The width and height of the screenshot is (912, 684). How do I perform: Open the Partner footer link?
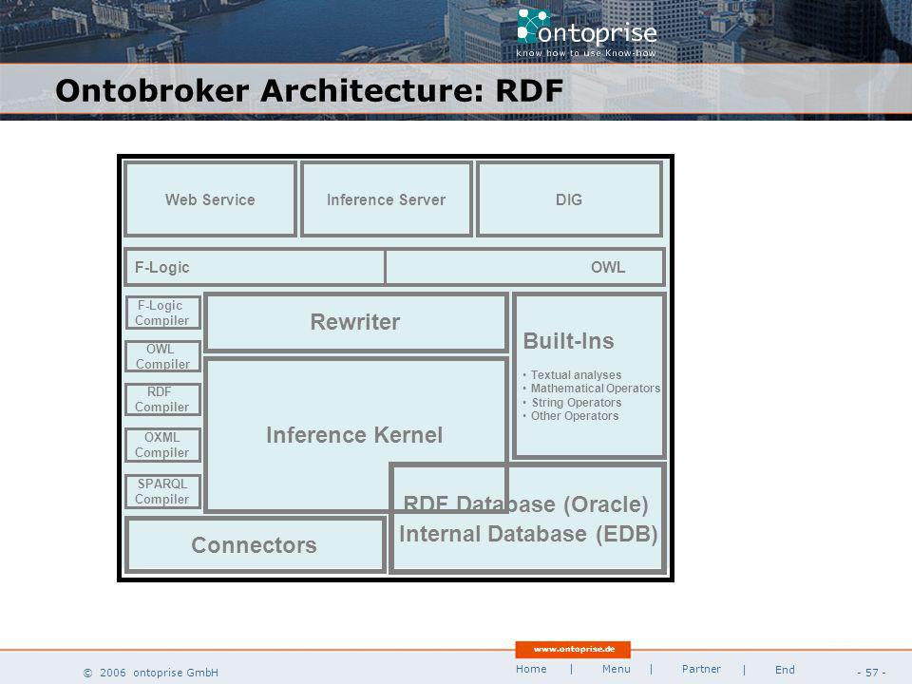pyautogui.click(x=701, y=669)
